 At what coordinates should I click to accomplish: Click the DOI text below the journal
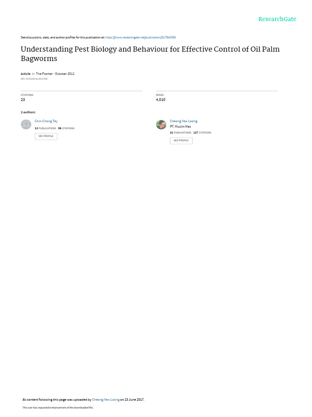point(34,79)
